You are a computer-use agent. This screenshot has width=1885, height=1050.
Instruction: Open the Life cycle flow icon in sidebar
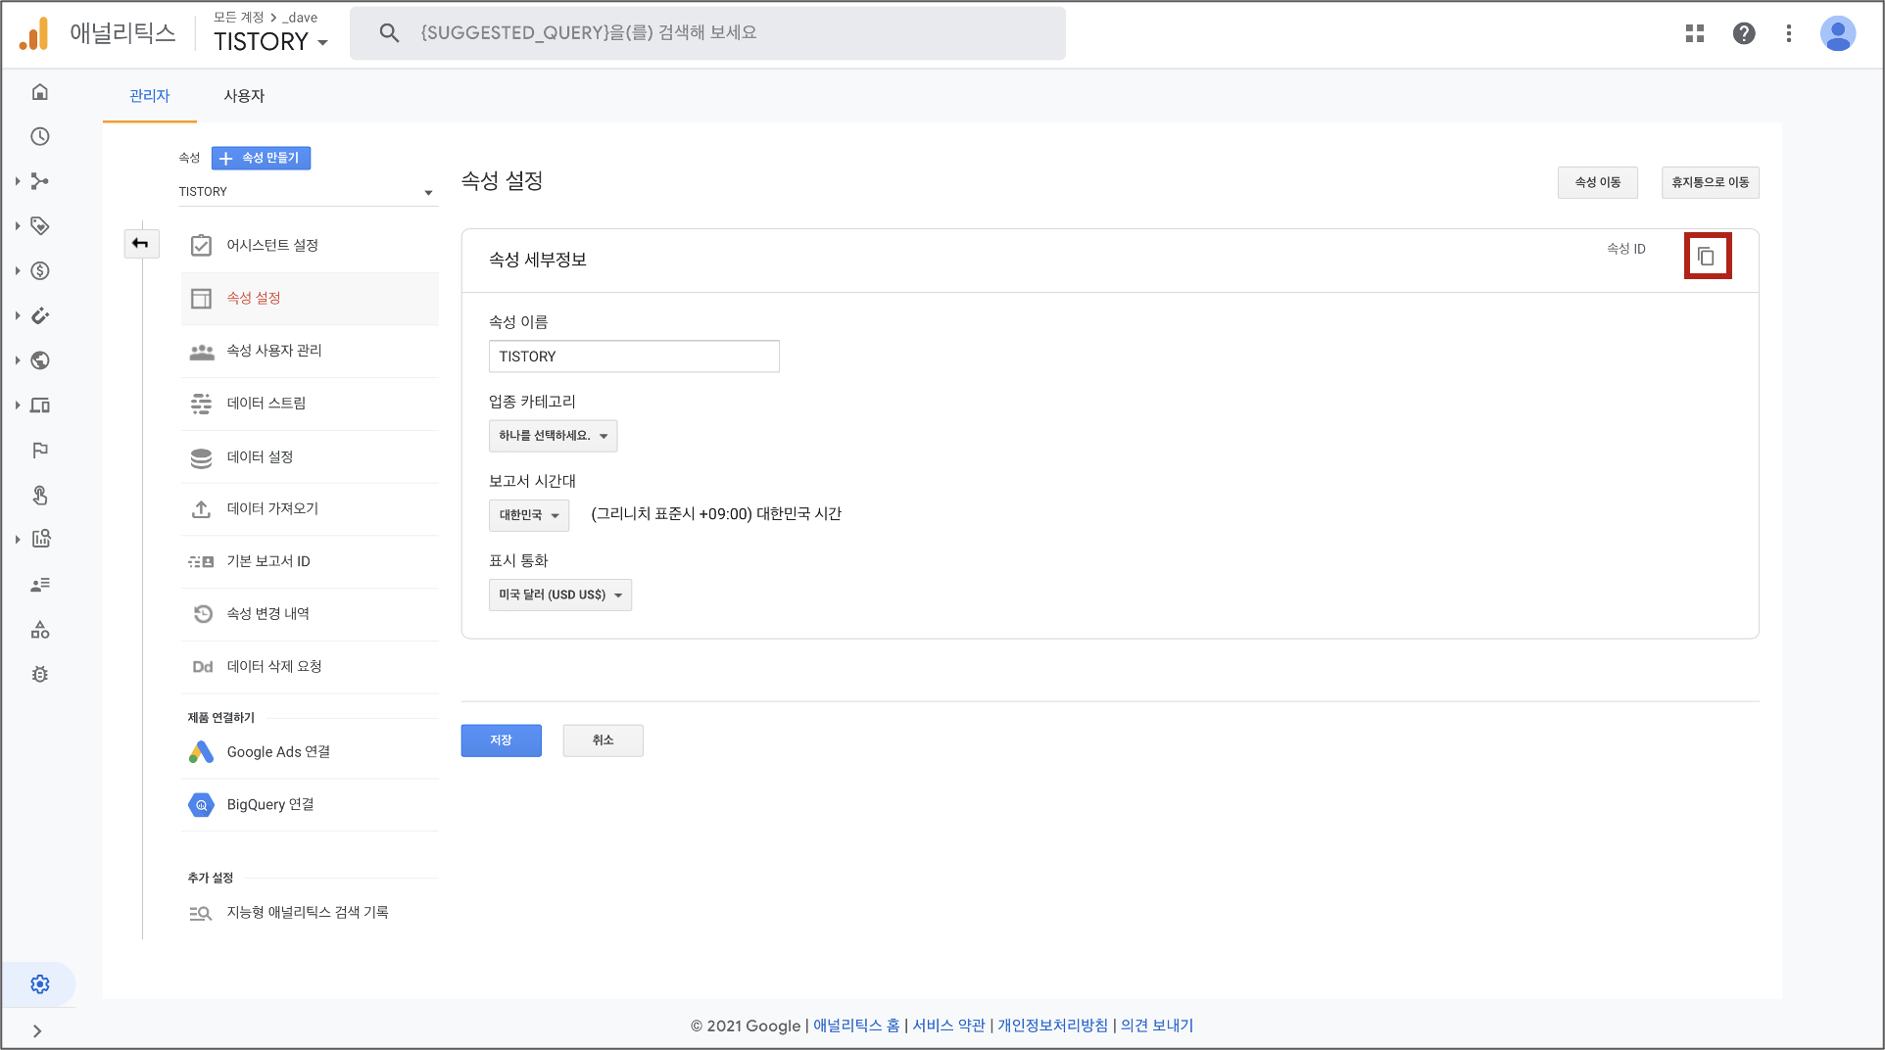pyautogui.click(x=40, y=181)
